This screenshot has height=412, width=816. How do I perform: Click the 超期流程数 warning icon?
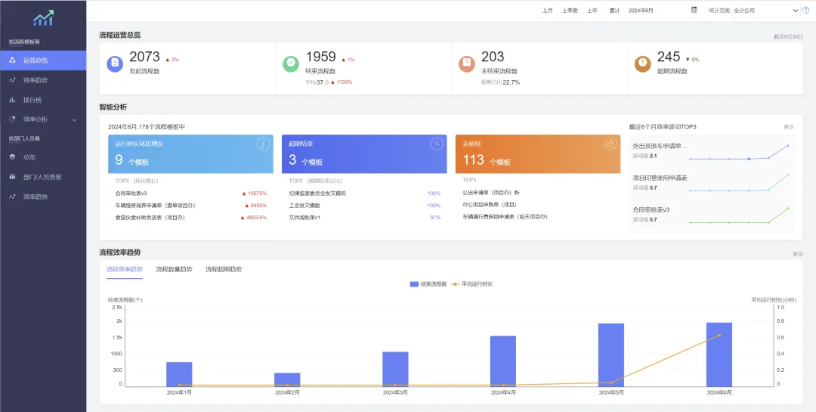pos(642,64)
